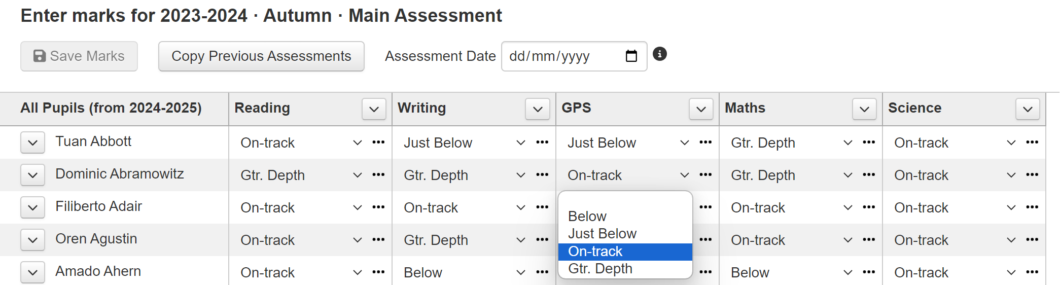Screen dimensions: 1060x285
Task: Expand the Filiberto Adair pupil row
Action: [33, 207]
